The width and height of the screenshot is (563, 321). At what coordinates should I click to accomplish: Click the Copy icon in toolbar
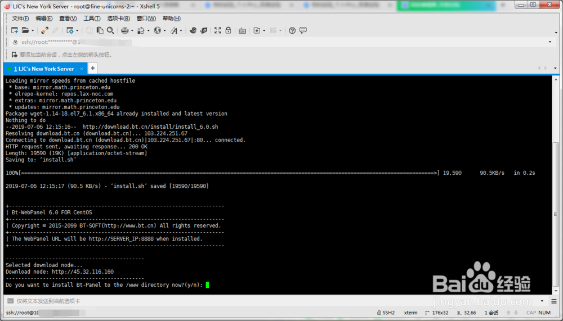89,30
